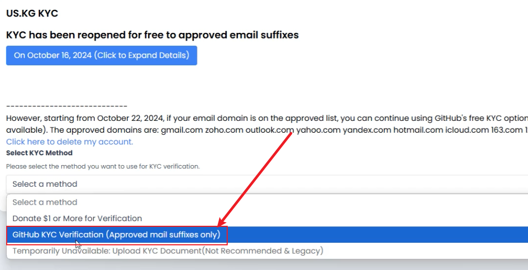The width and height of the screenshot is (528, 270).
Task: Click the dashed separator line
Action: tap(66, 105)
